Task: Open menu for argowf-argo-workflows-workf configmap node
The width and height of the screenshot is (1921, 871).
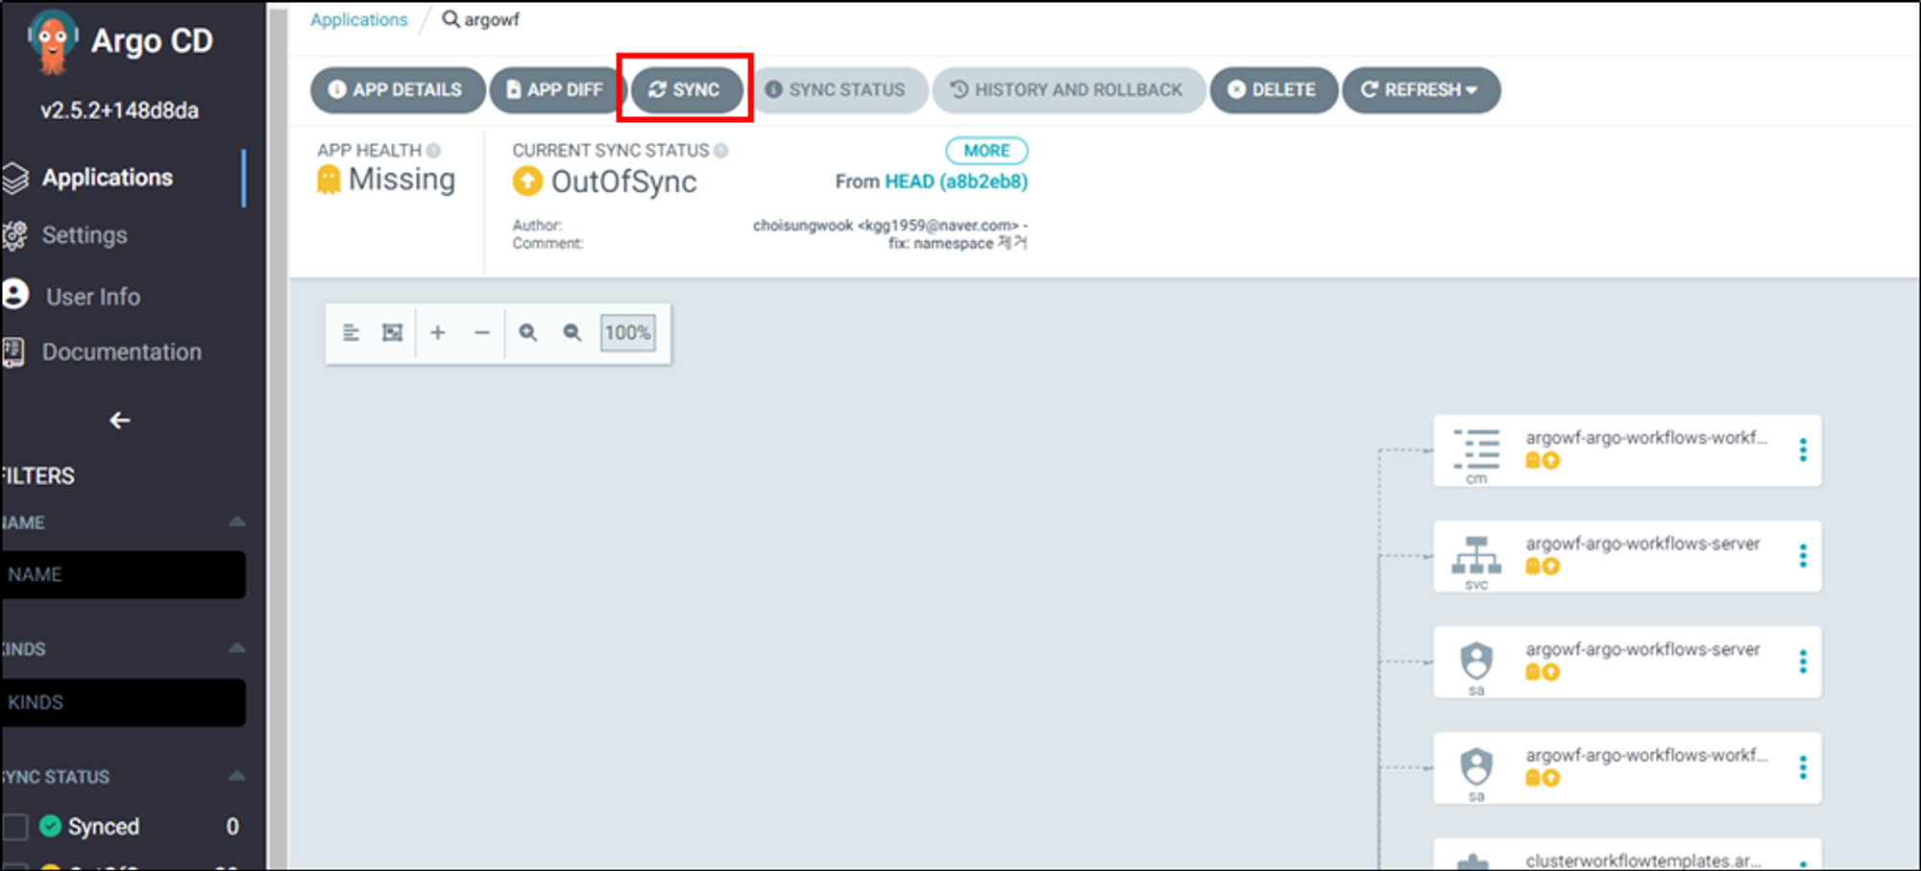Action: tap(1803, 450)
